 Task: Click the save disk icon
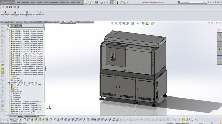click(x=96, y=2)
